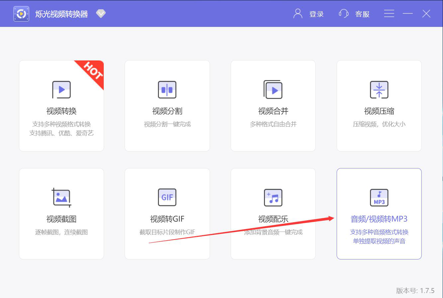
Task: Click the 视频截图 crop image icon
Action: 61,198
